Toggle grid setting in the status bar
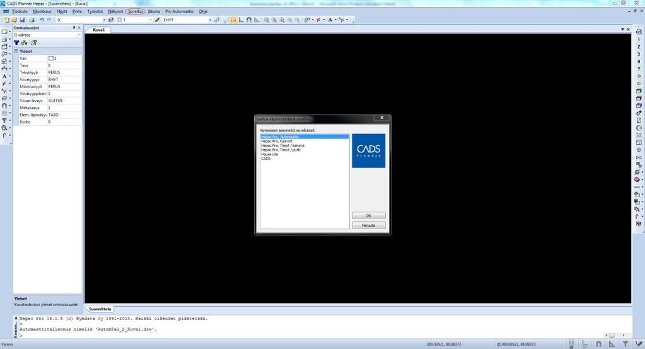 pyautogui.click(x=571, y=344)
